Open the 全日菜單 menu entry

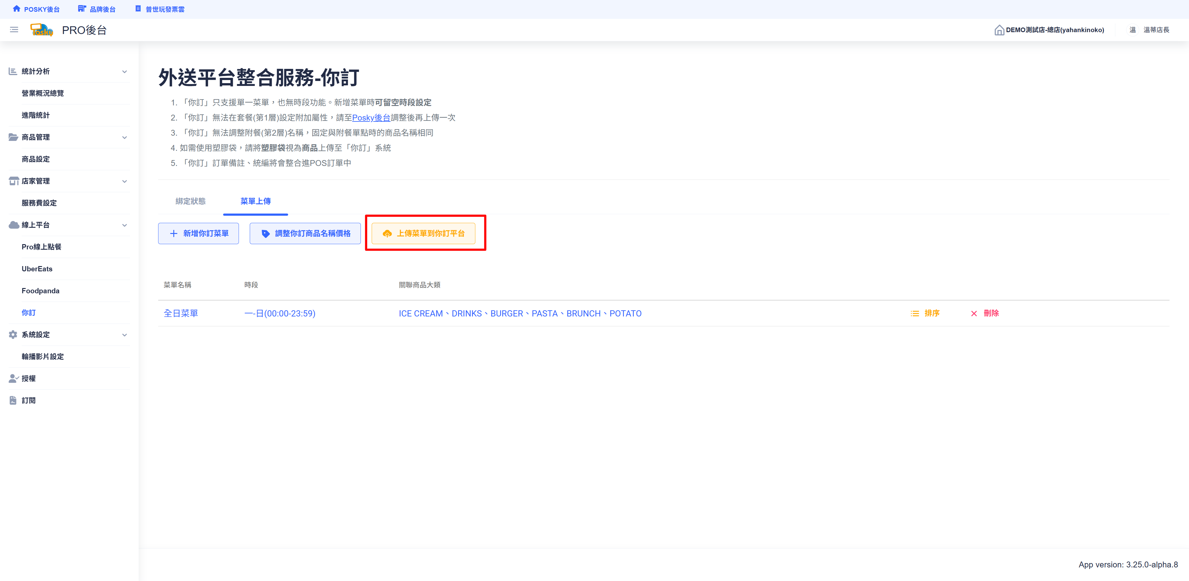point(180,313)
